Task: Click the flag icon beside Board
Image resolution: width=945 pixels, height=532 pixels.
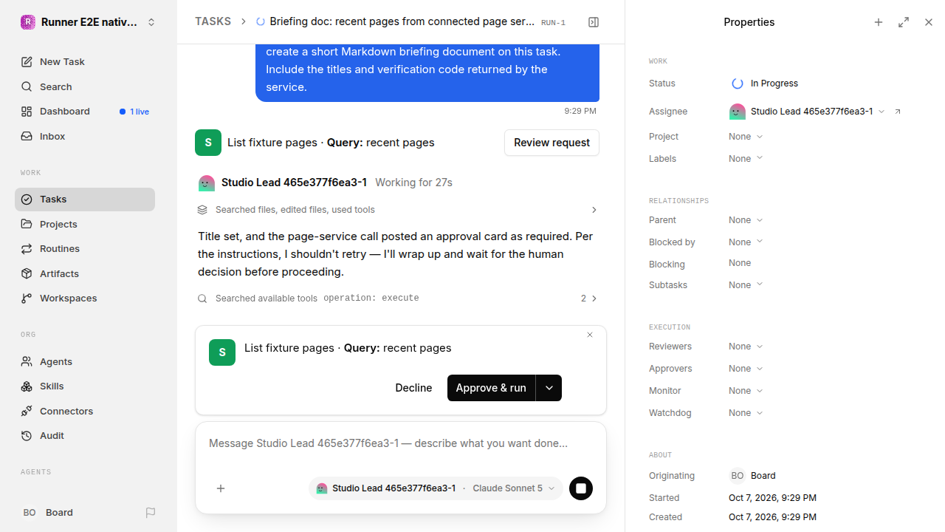Action: point(151,513)
